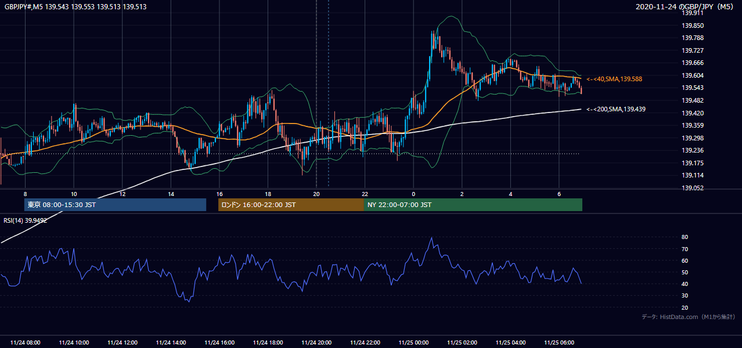
Task: Click price level 139.236 on the axis
Action: 693,150
